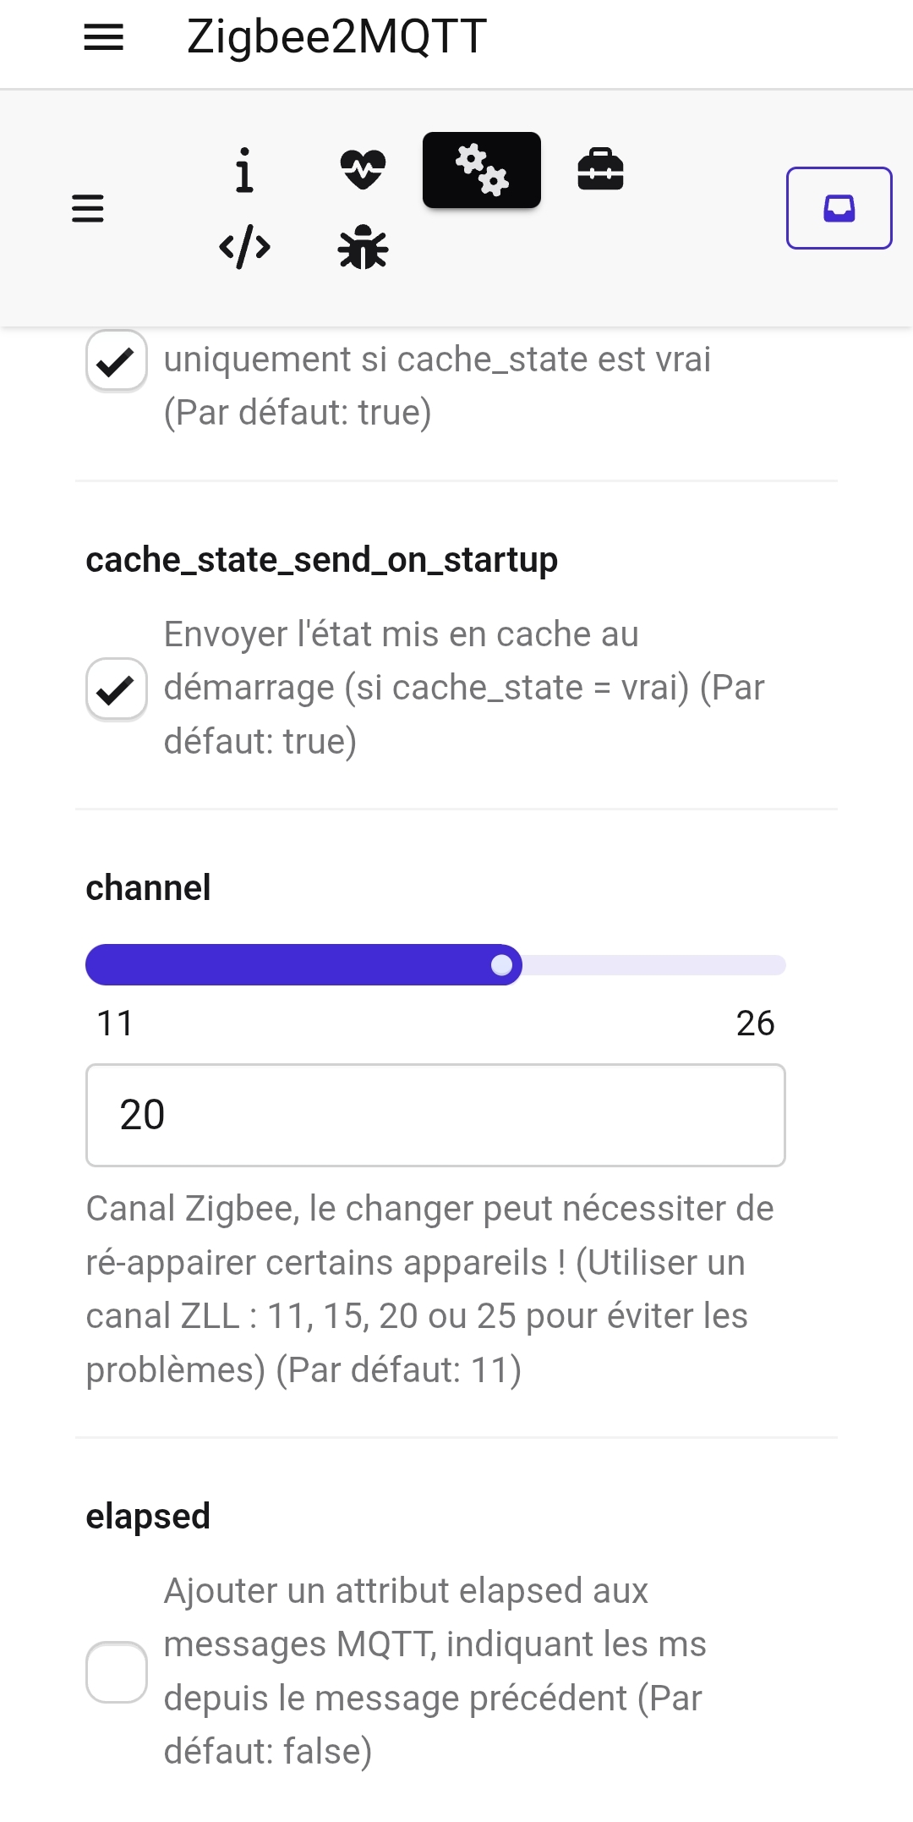Click the channel setting label
The height and width of the screenshot is (1822, 913).
click(x=149, y=888)
